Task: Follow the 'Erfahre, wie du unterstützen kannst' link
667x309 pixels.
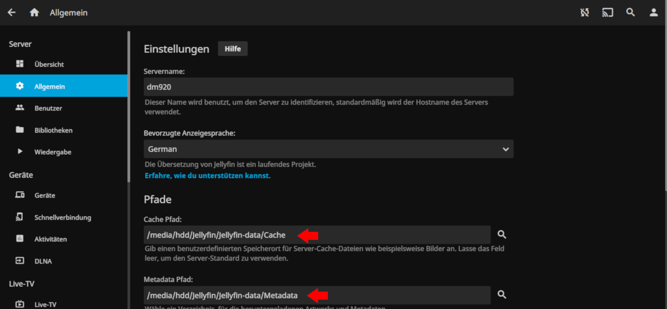Action: pos(207,176)
